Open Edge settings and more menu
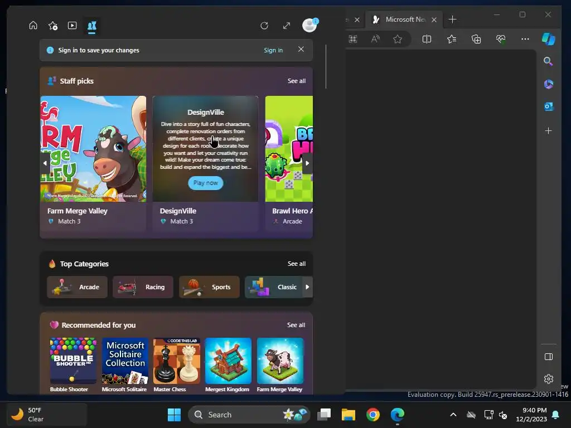This screenshot has height=428, width=571. pos(525,39)
